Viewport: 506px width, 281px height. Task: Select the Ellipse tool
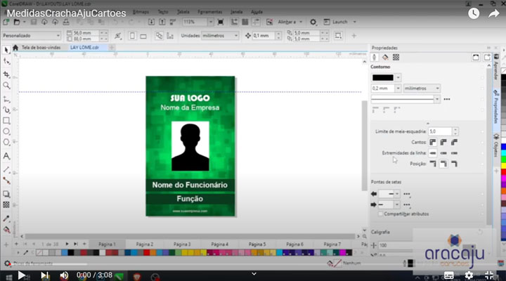(6, 131)
